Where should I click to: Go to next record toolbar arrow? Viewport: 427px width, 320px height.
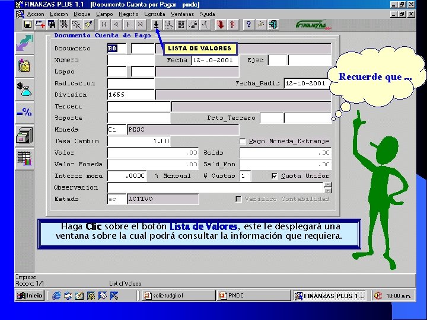point(128,25)
